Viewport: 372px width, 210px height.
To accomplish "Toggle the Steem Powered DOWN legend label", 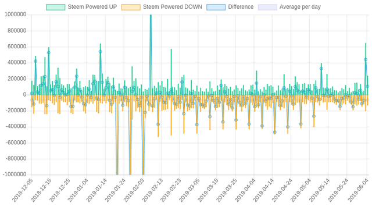I will (x=173, y=7).
